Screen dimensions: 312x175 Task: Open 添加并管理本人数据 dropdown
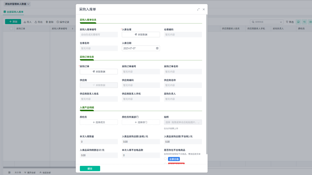[x=17, y=4]
